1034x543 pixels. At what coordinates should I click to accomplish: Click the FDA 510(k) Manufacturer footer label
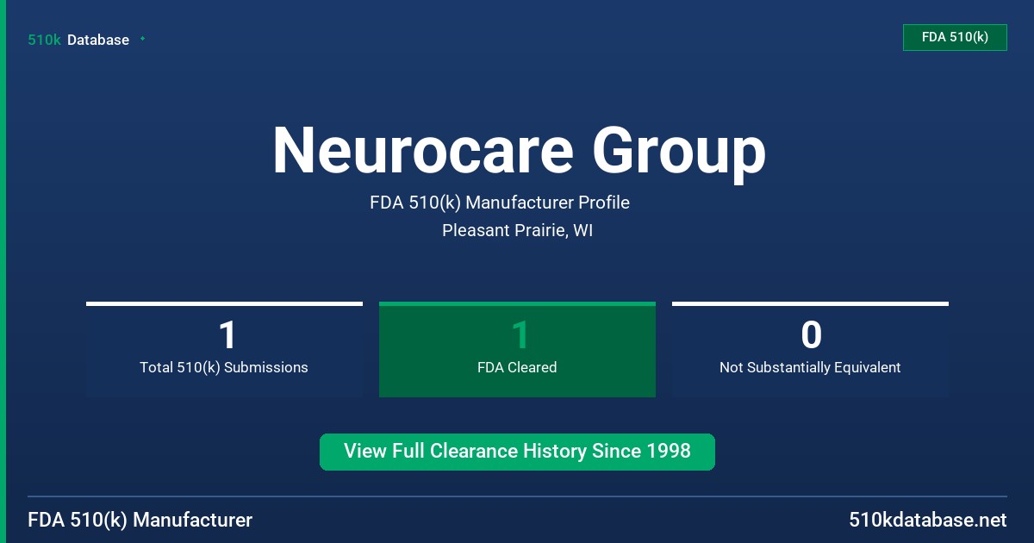click(140, 520)
